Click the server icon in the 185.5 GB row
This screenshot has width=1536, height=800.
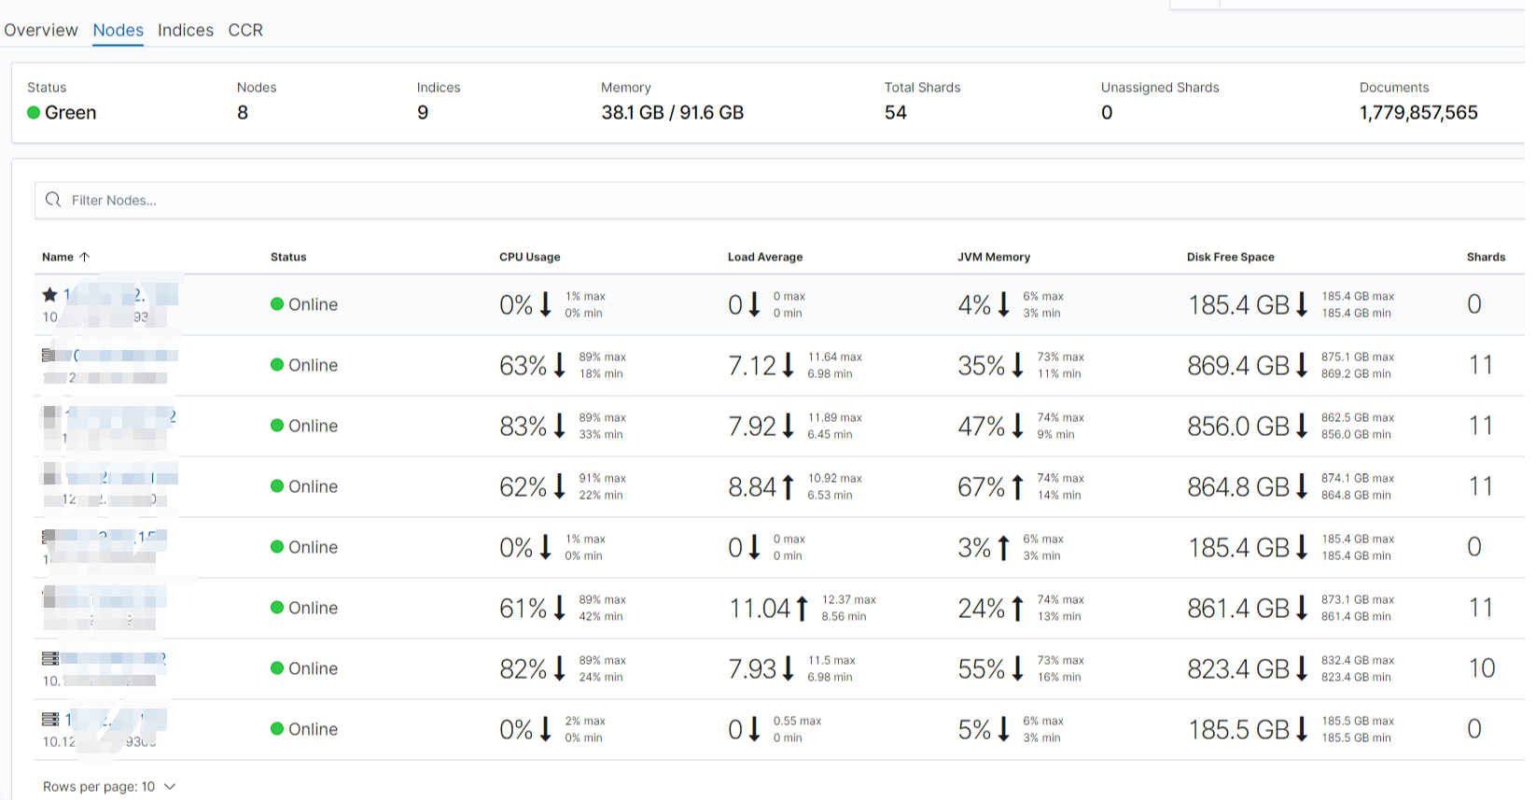click(x=50, y=720)
